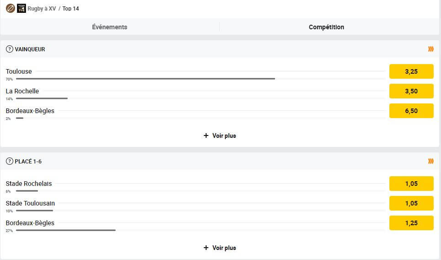Choose Stade Rochelais top-6 odds 1,05
This screenshot has width=441, height=260.
tap(411, 184)
